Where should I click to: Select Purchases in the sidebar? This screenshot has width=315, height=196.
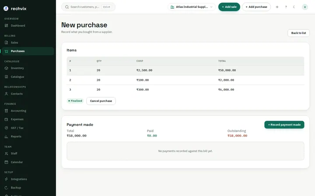click(28, 51)
